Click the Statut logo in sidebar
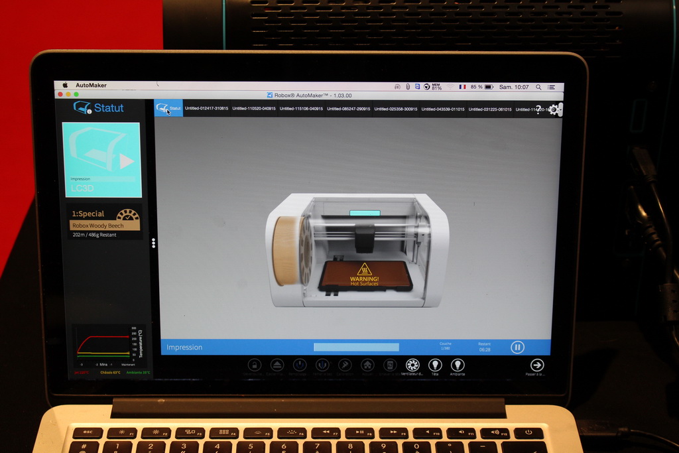Viewport: 679px width, 453px height. tap(98, 107)
